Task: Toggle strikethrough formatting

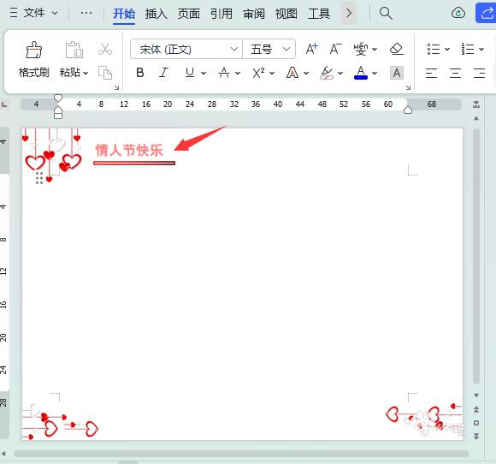Action: point(224,73)
